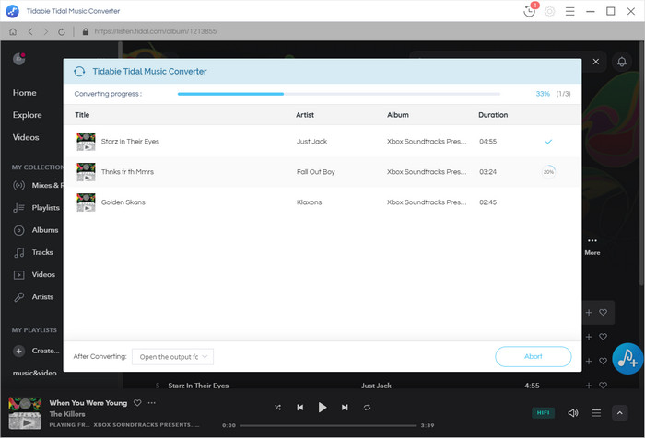Screen dimensions: 645x438
Task: Close the Tidal search overlay X
Action: 595,62
